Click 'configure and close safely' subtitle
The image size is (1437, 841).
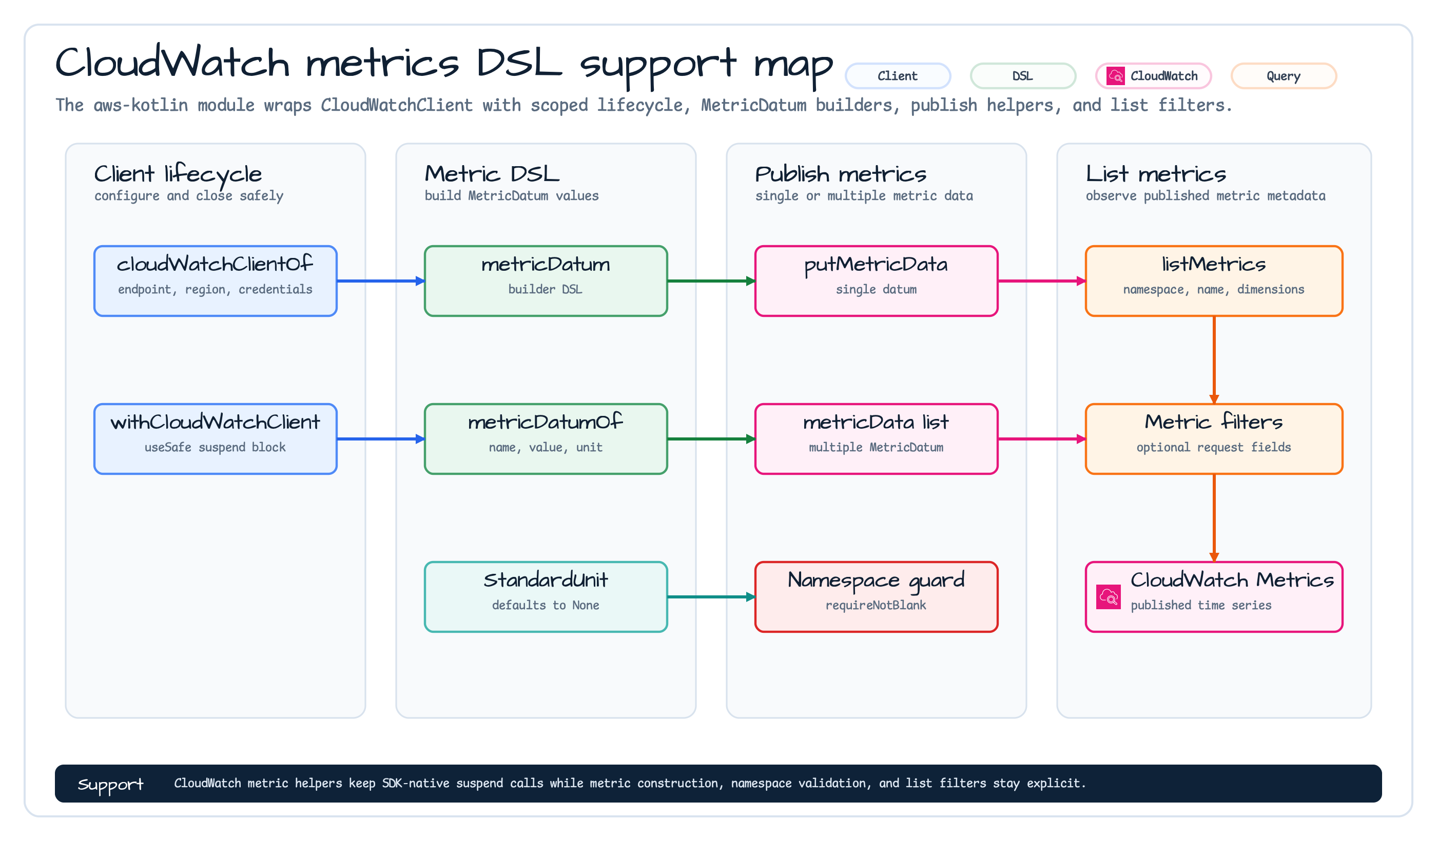(x=189, y=196)
